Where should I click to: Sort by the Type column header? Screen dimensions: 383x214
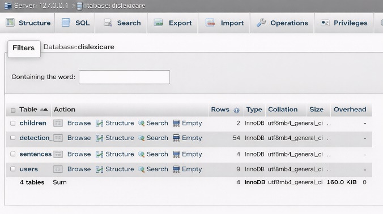(254, 110)
